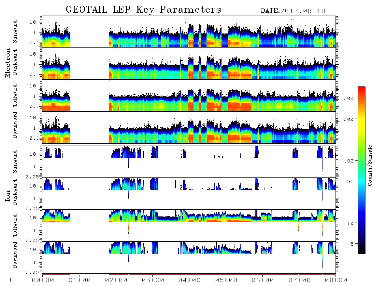Viewport: 372px width, 286px height.
Task: Click the "00:00" time tick label
Action: tap(43, 280)
